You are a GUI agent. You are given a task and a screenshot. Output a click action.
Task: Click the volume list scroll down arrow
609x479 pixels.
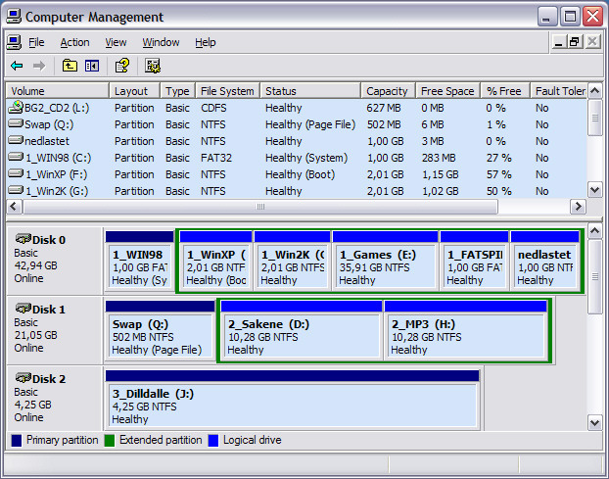[594, 190]
